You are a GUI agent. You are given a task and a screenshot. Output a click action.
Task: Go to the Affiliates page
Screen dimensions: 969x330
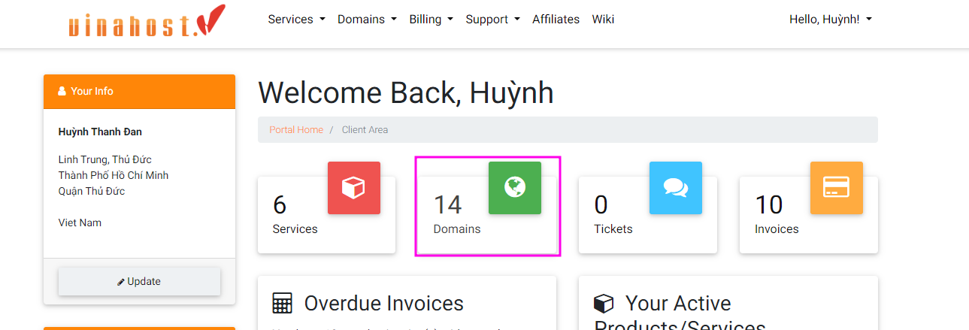tap(556, 20)
